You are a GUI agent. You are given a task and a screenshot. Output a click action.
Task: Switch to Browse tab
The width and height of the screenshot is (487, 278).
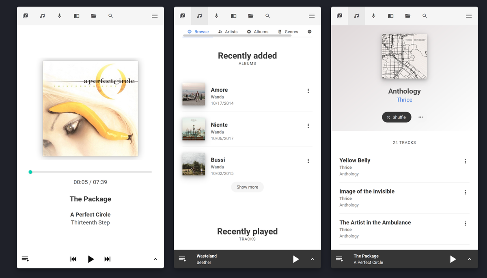[x=198, y=32]
